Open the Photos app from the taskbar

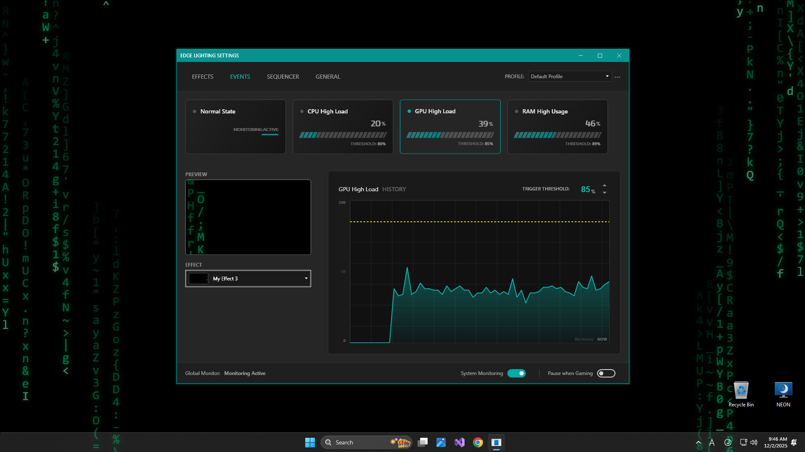[441, 442]
